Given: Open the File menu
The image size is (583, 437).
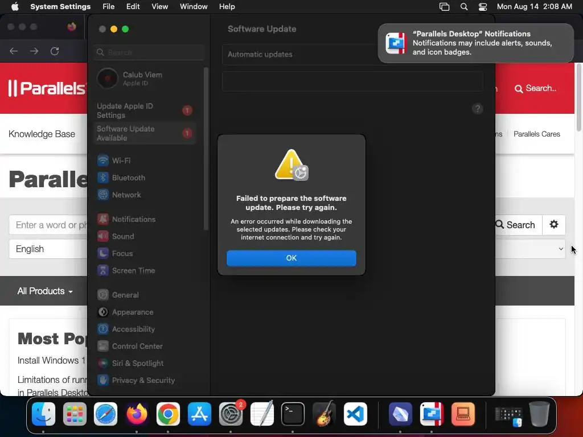Looking at the screenshot, I should [x=109, y=7].
